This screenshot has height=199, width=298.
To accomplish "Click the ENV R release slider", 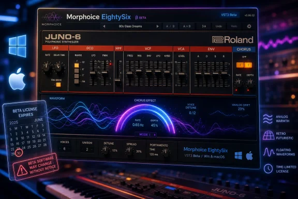I will pyautogui.click(x=224, y=73).
